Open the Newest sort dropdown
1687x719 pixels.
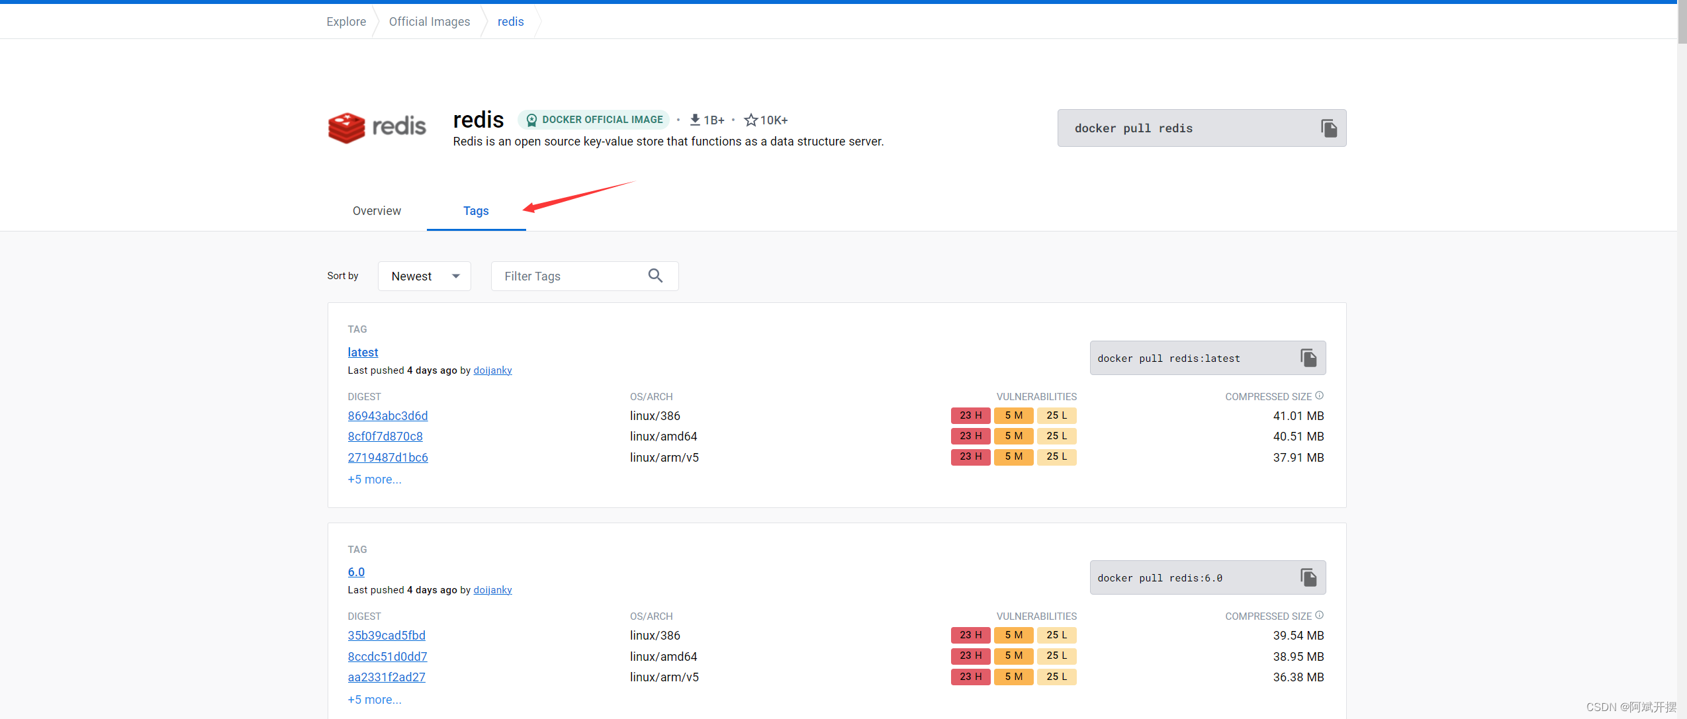(424, 276)
